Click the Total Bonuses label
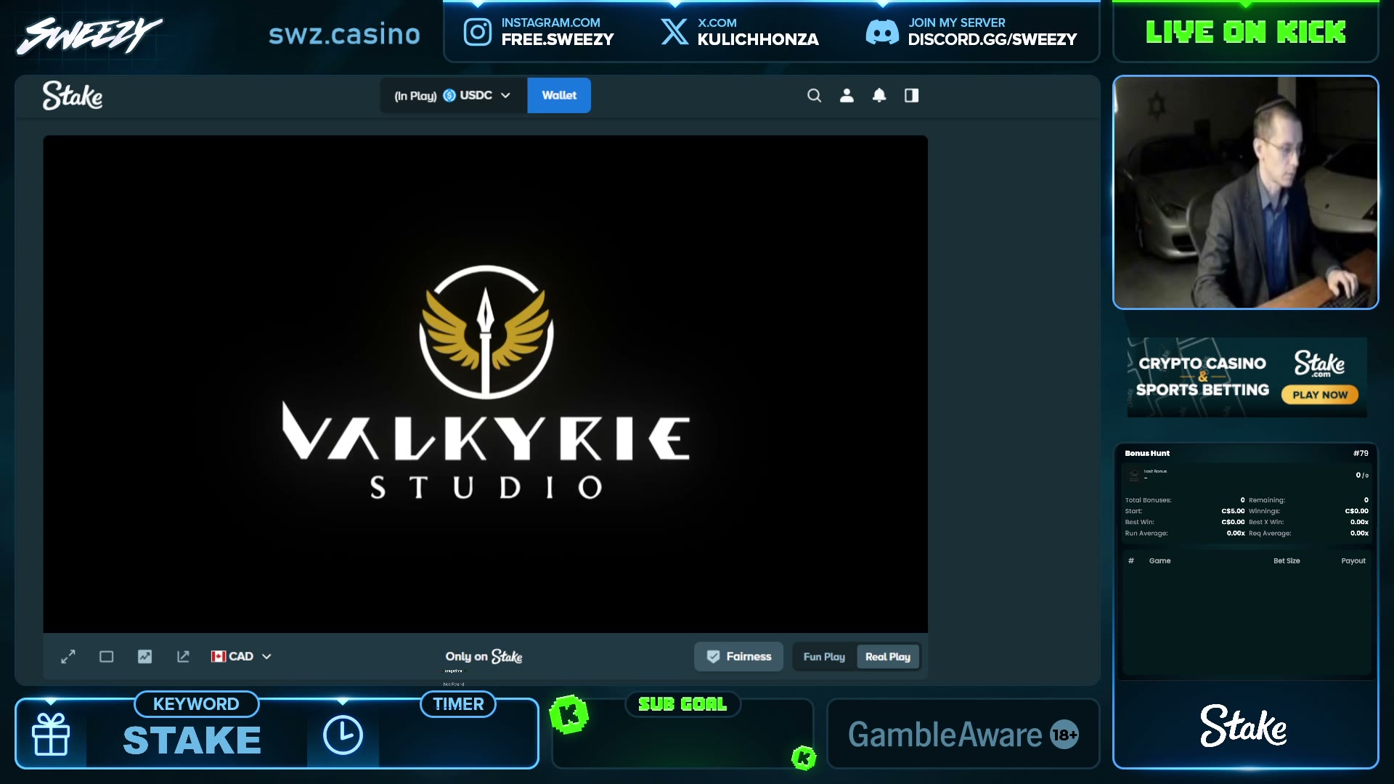Image resolution: width=1394 pixels, height=784 pixels. (1148, 500)
